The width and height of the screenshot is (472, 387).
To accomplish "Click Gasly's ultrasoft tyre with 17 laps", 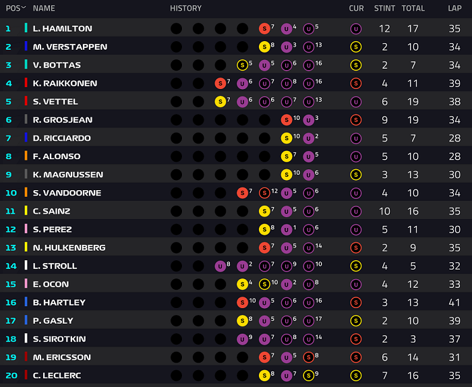I will [x=309, y=321].
